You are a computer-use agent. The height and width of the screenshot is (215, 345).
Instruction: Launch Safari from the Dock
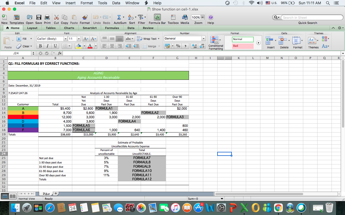(50, 208)
